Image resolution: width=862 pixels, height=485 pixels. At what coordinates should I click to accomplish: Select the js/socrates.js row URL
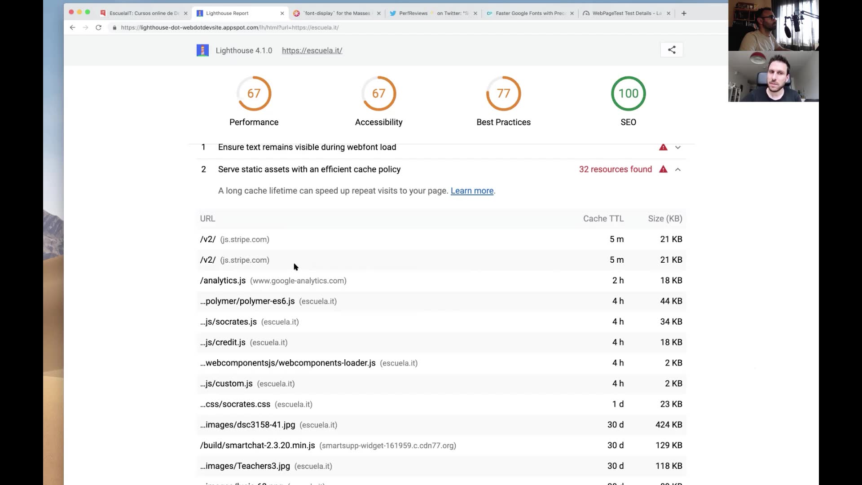(229, 322)
